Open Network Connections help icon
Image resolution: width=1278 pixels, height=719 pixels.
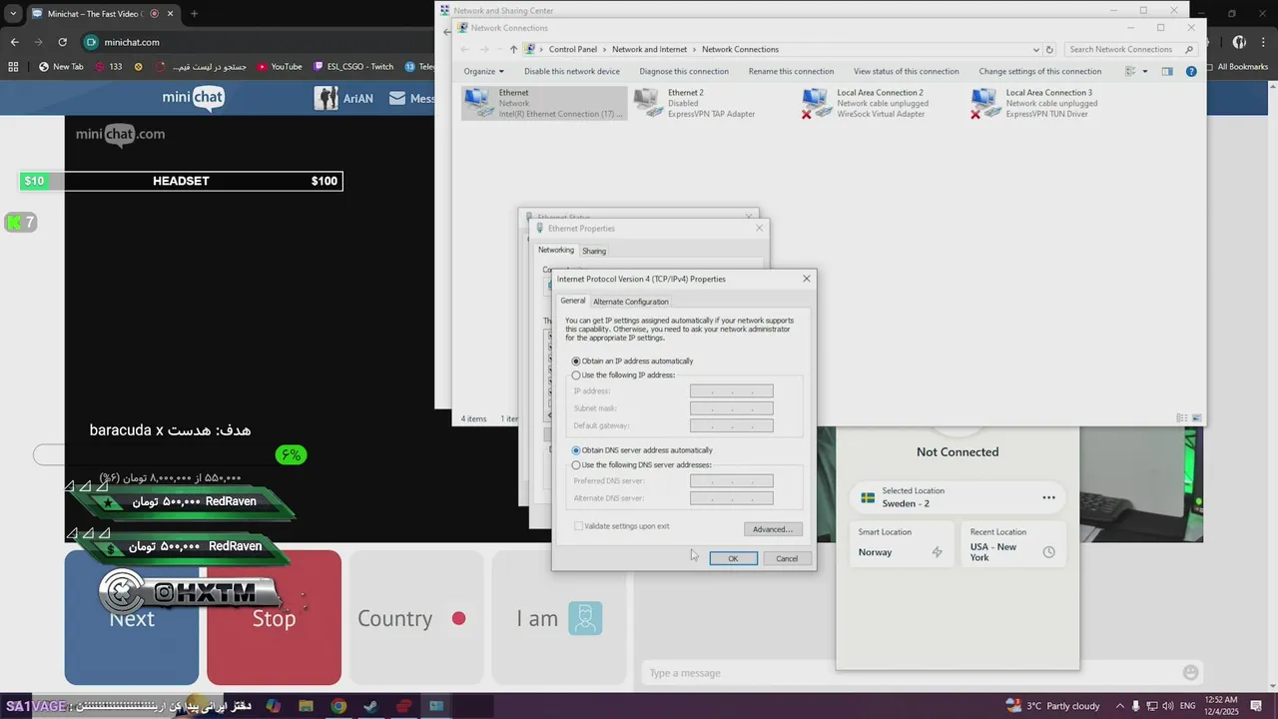(x=1191, y=71)
